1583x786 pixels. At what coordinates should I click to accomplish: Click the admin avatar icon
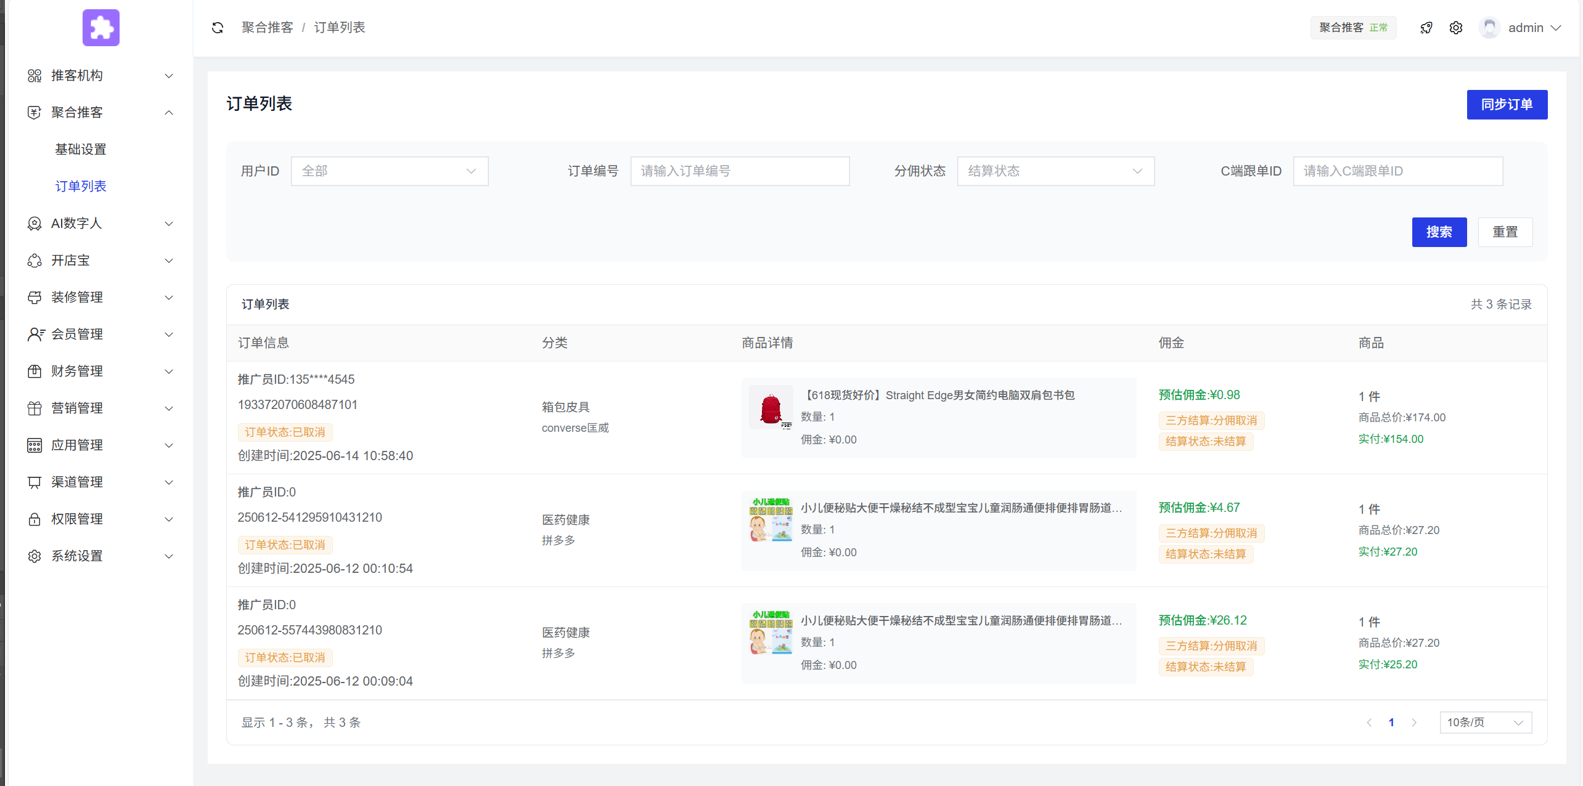click(1489, 28)
